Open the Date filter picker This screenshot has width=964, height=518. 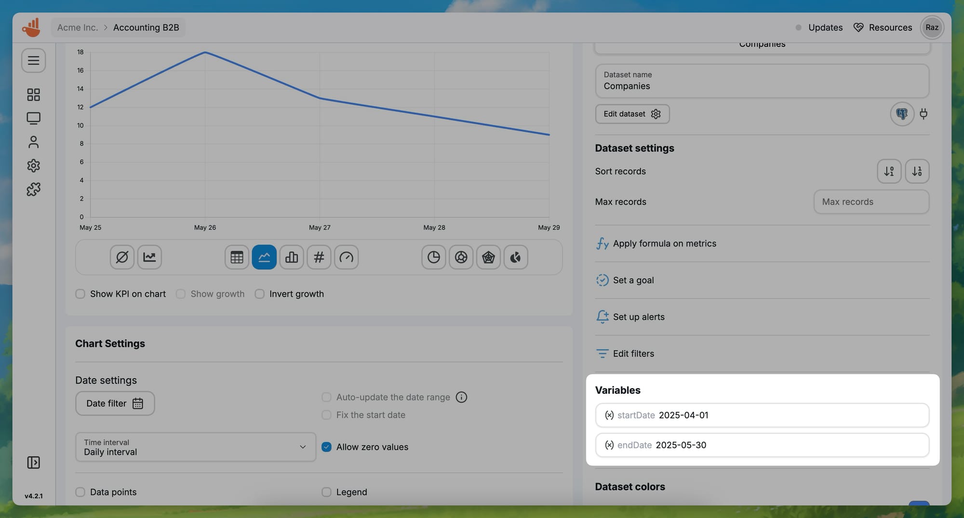(x=115, y=403)
